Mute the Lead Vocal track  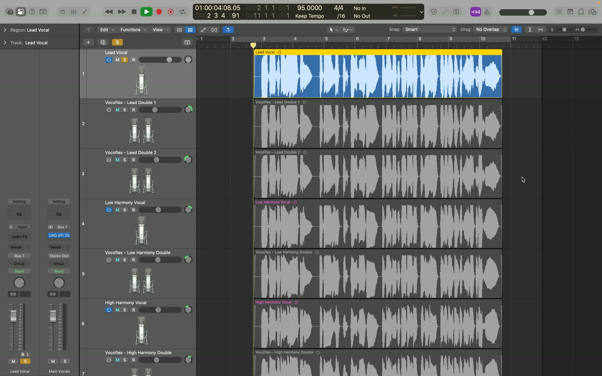pos(117,60)
